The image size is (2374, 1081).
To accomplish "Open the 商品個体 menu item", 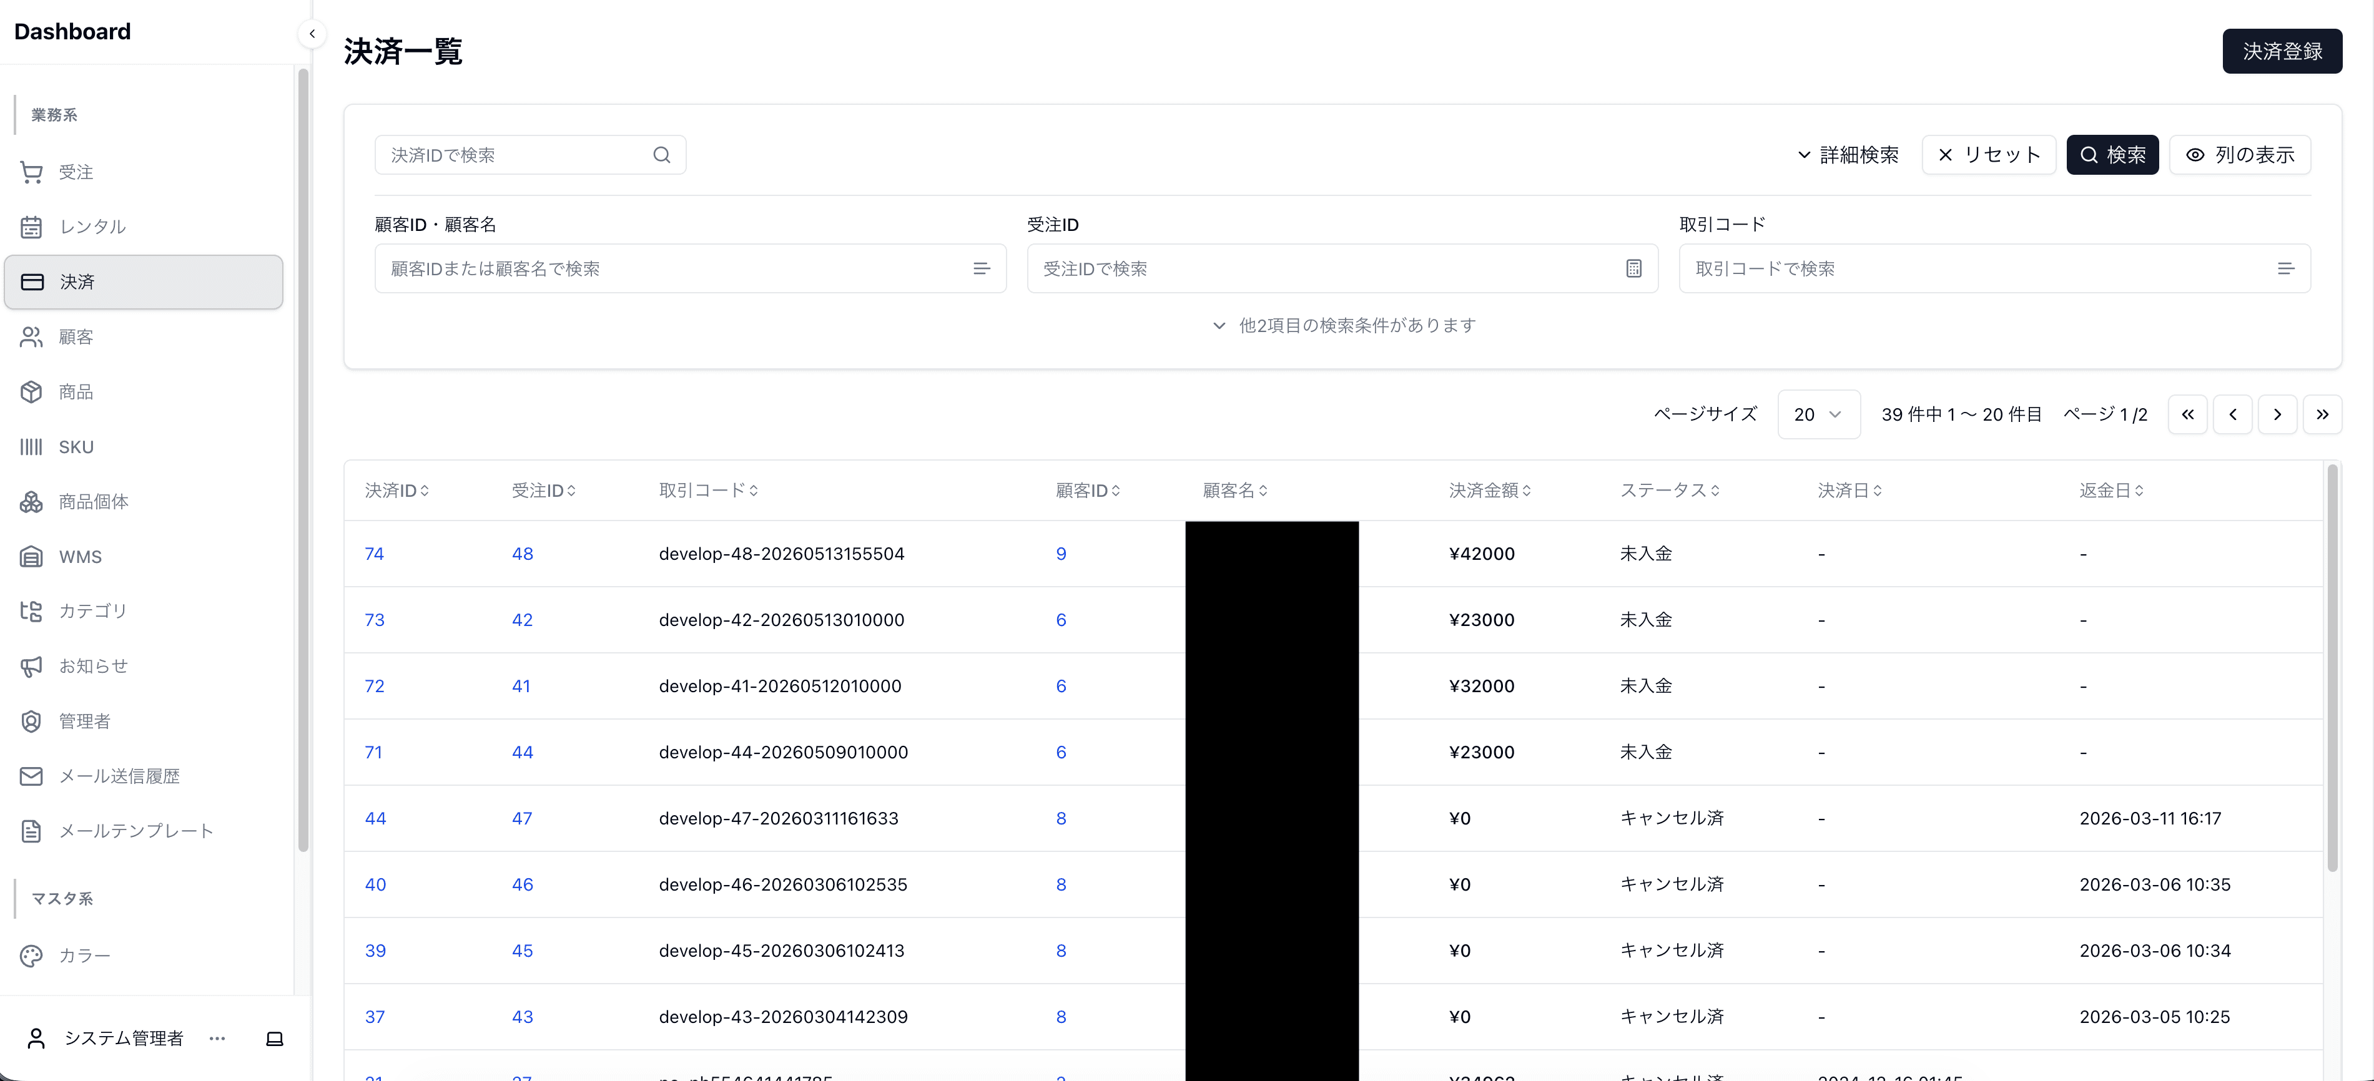I will [x=144, y=501].
